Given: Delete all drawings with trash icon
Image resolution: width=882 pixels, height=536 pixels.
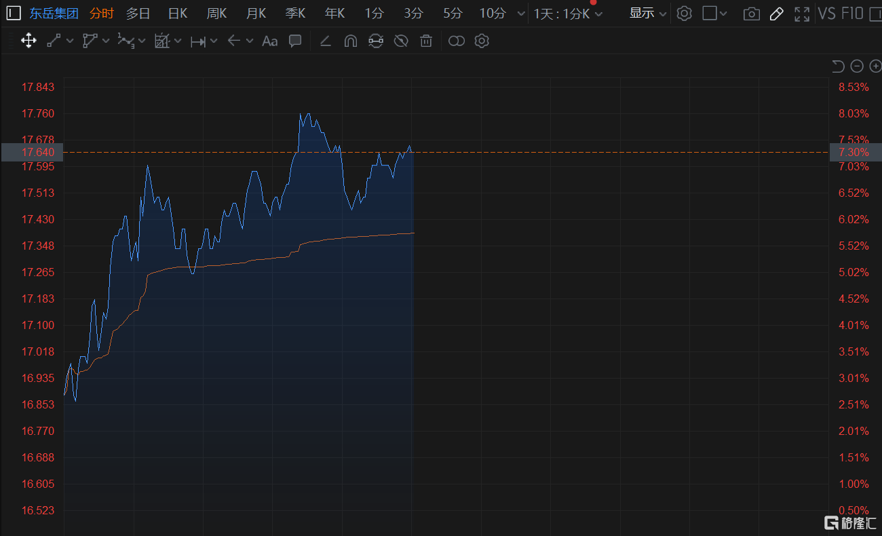Looking at the screenshot, I should [426, 41].
